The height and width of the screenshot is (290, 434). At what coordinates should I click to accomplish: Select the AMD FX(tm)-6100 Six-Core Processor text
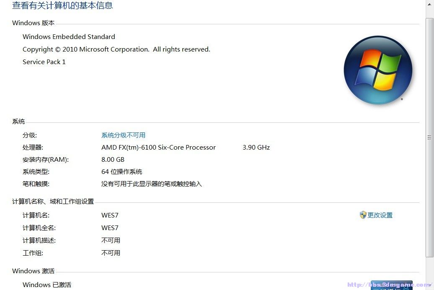[158, 148]
